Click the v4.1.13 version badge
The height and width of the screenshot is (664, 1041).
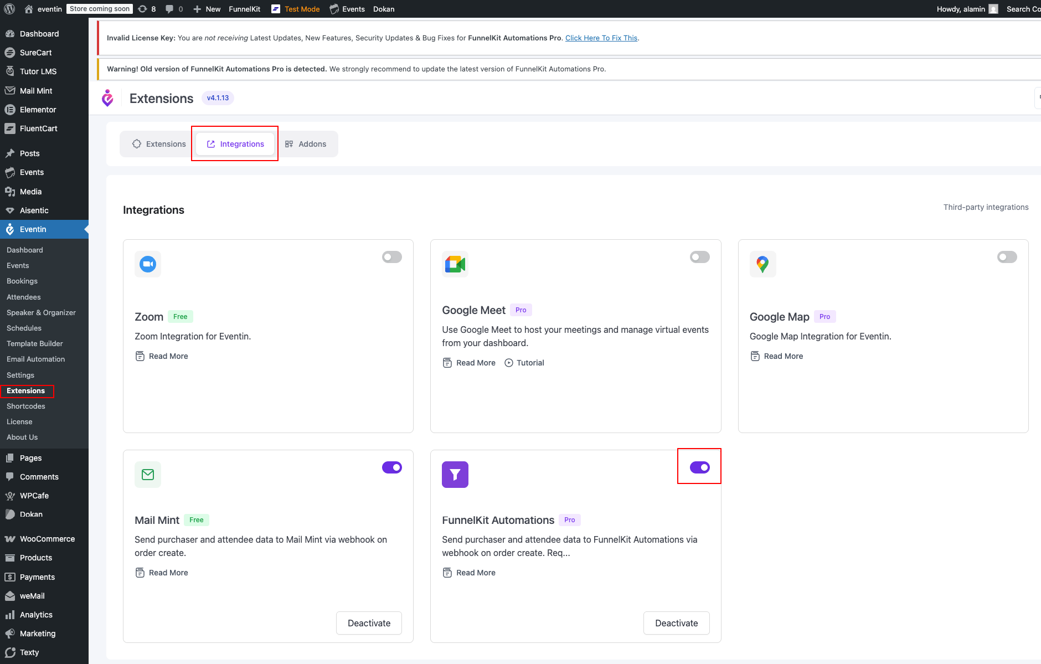tap(218, 98)
